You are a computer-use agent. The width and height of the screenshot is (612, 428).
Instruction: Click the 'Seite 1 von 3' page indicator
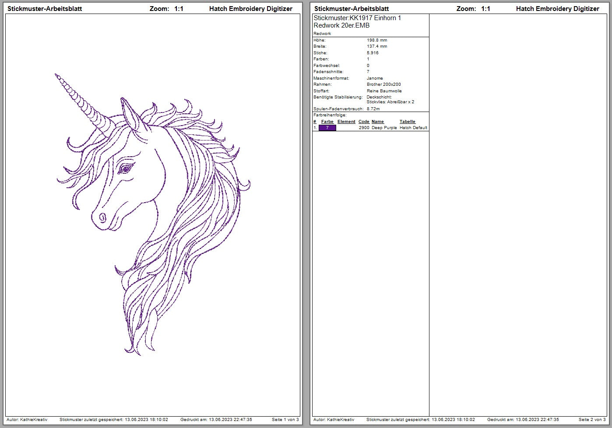285,420
